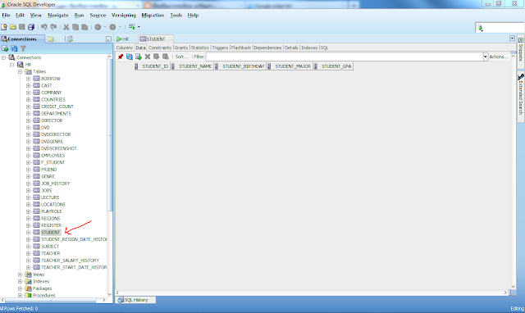
Task: Click the Connections filter funnel icon
Action: (23, 48)
